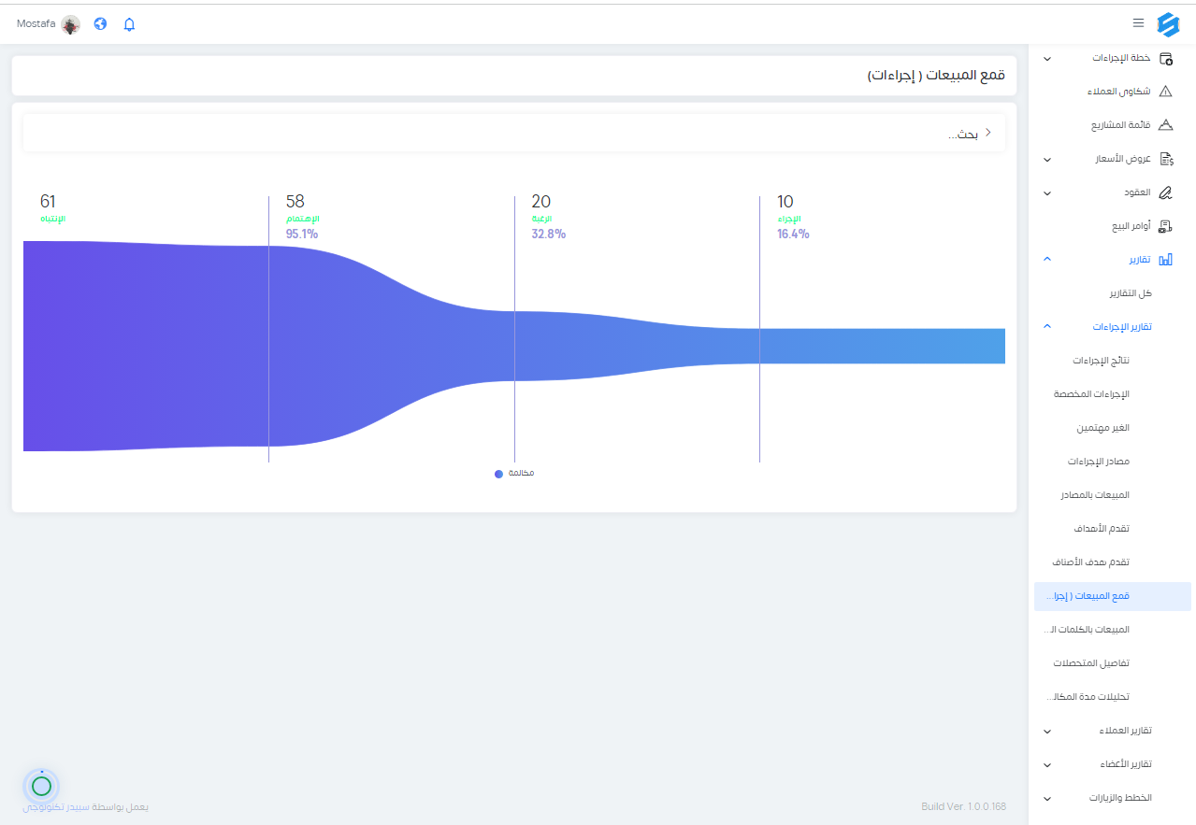Open كل التقارير menu item
Viewport: 1196px width, 825px height.
click(1131, 293)
